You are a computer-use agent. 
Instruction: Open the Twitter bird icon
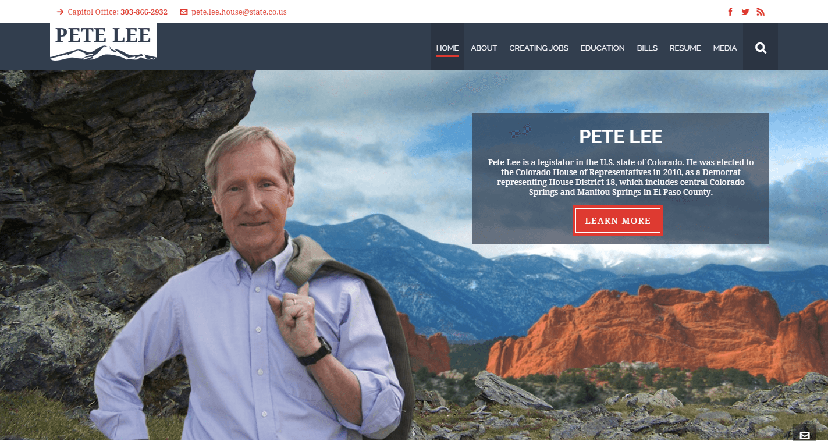click(745, 12)
